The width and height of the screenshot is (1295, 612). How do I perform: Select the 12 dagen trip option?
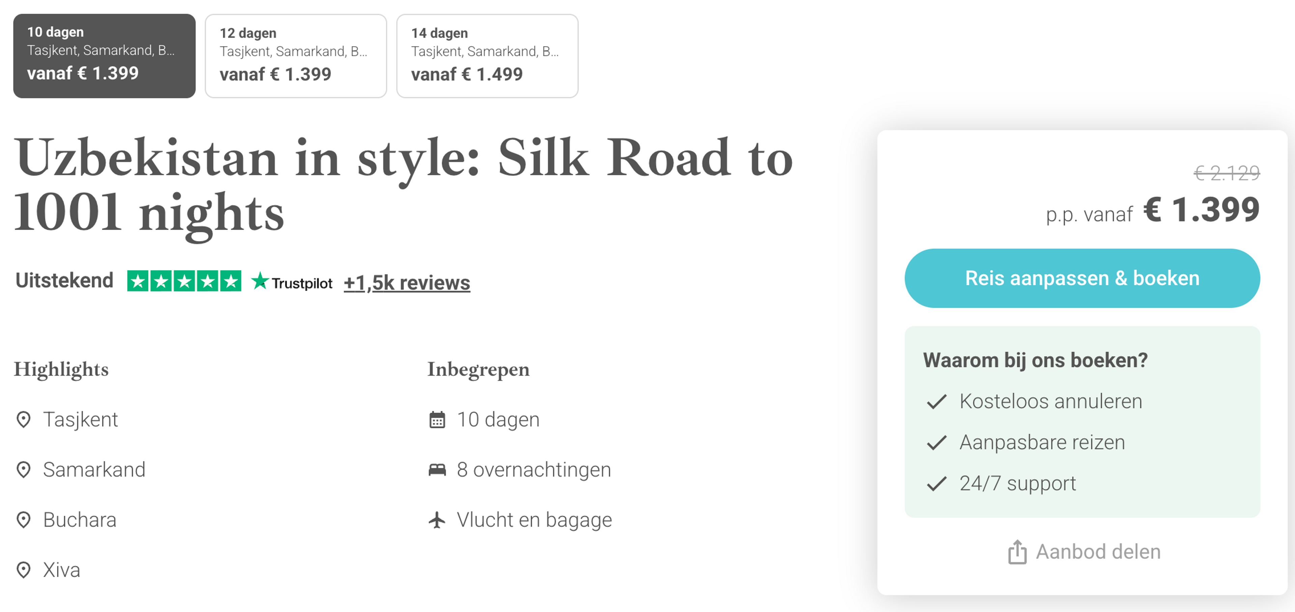tap(296, 56)
